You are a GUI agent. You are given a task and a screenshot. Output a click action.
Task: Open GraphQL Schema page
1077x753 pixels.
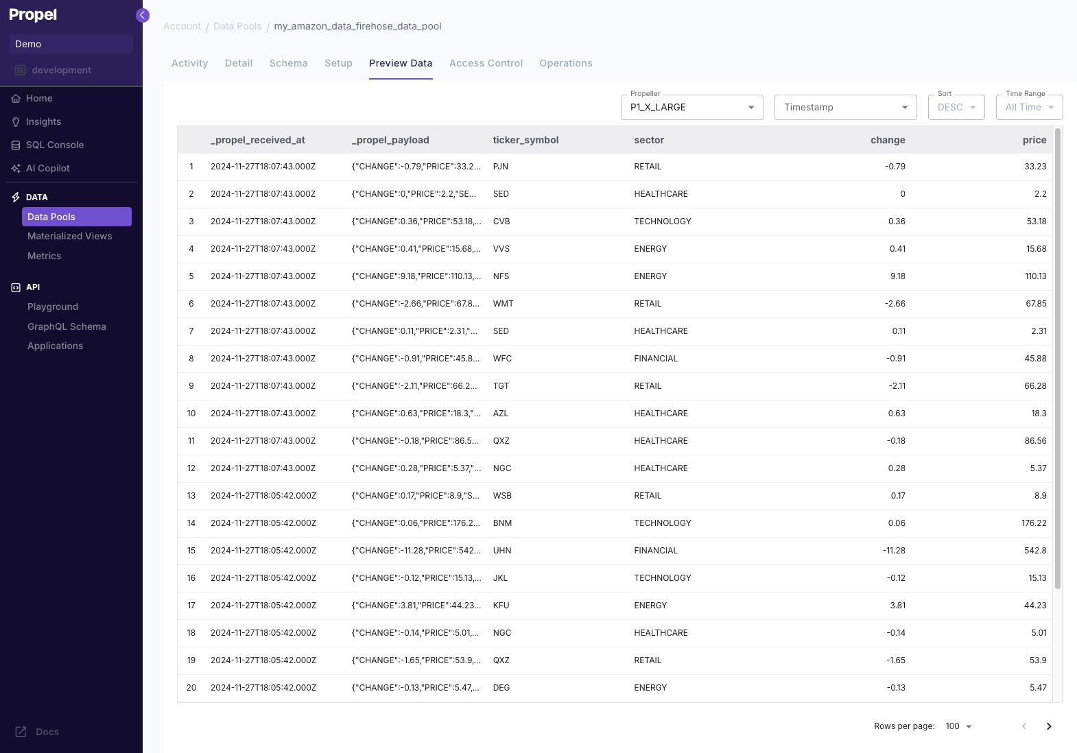pos(67,326)
